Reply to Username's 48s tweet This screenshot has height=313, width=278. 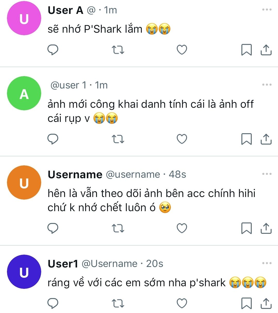53,228
